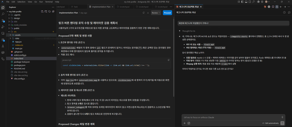Viewport: 292px width, 127px height.
Task: Download the Implementation Plan
Action: coord(148,13)
